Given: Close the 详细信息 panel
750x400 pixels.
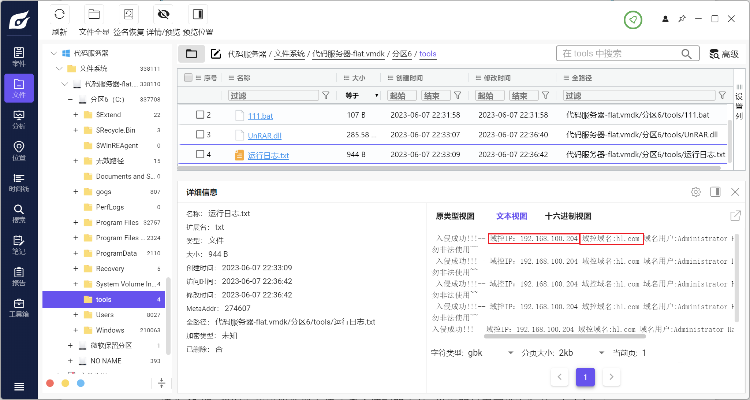Looking at the screenshot, I should pos(735,192).
